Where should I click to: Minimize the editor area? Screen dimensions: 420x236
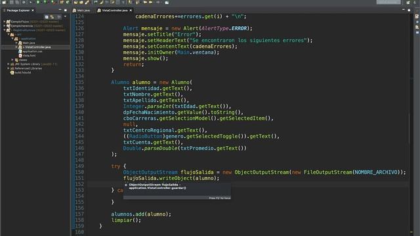(x=404, y=10)
